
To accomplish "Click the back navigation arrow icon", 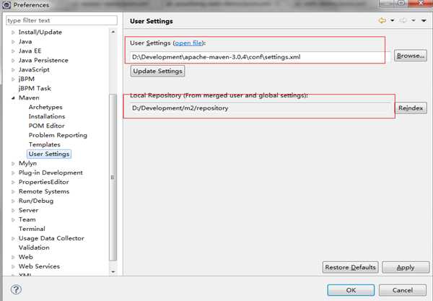I will point(382,21).
